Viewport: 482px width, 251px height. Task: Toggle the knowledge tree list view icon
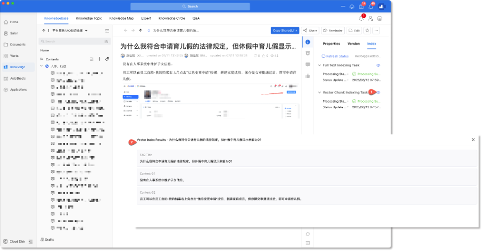click(x=107, y=31)
